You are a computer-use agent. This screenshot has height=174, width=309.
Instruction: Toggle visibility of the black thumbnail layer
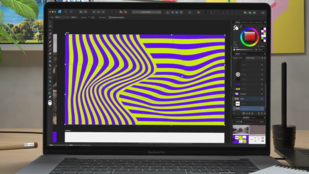pos(262,79)
